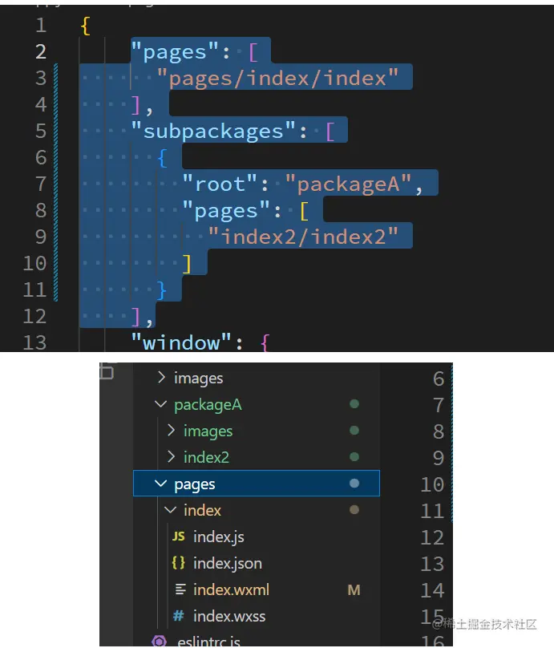Click the opening brace on line 1
The height and width of the screenshot is (648, 554).
(x=86, y=26)
